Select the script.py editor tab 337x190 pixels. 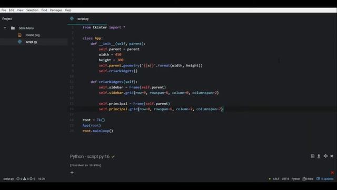(x=87, y=19)
